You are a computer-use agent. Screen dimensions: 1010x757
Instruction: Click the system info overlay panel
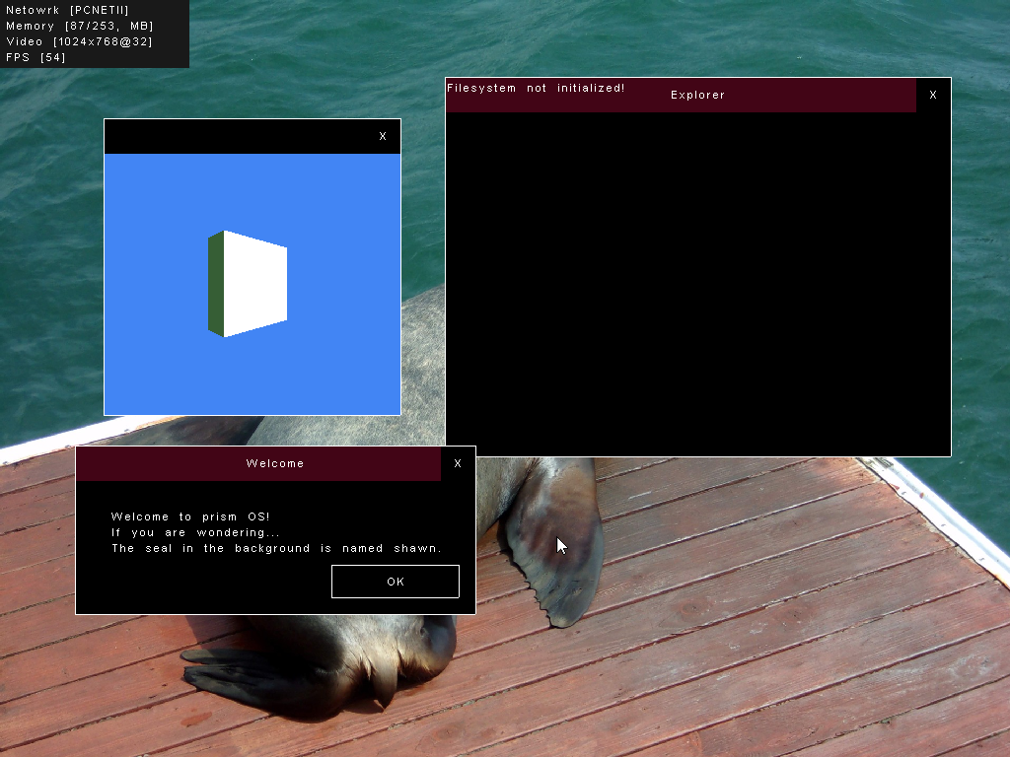pyautogui.click(x=95, y=34)
